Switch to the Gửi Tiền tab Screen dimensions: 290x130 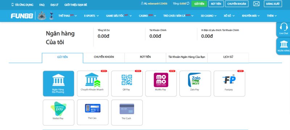(62, 58)
